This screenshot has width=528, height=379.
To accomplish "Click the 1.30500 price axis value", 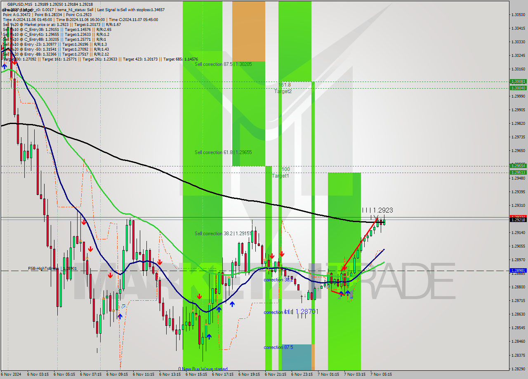I will point(518,14).
